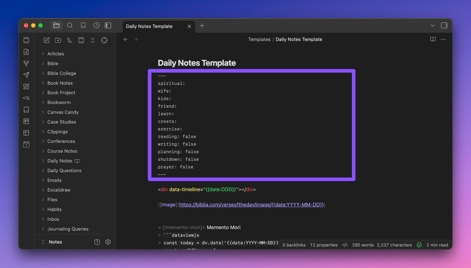This screenshot has width=471, height=268.
Task: Click the stacked cards icon in the left ribbon
Action: point(26,40)
